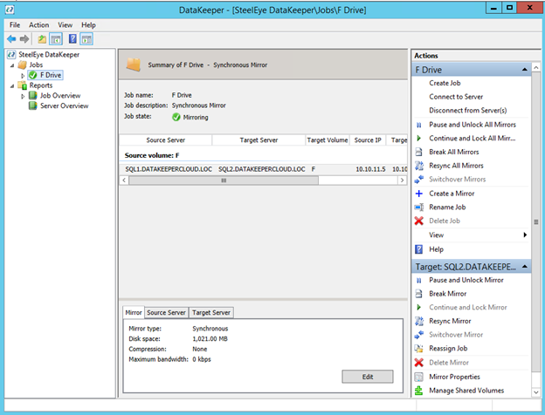The image size is (545, 415).
Task: Click Connect to Server action
Action: (458, 97)
